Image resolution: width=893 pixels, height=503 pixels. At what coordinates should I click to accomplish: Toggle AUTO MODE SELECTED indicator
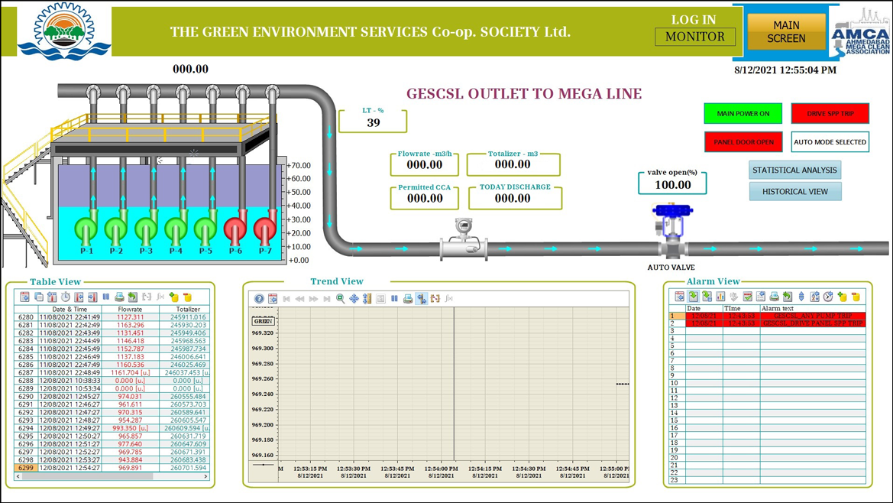(830, 142)
